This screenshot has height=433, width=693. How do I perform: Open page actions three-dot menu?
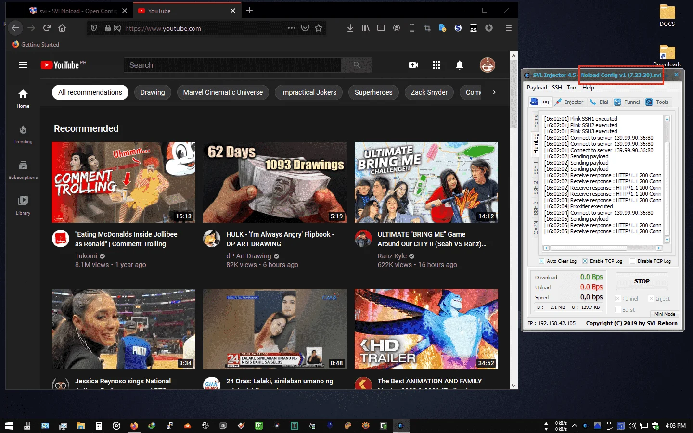(x=292, y=28)
